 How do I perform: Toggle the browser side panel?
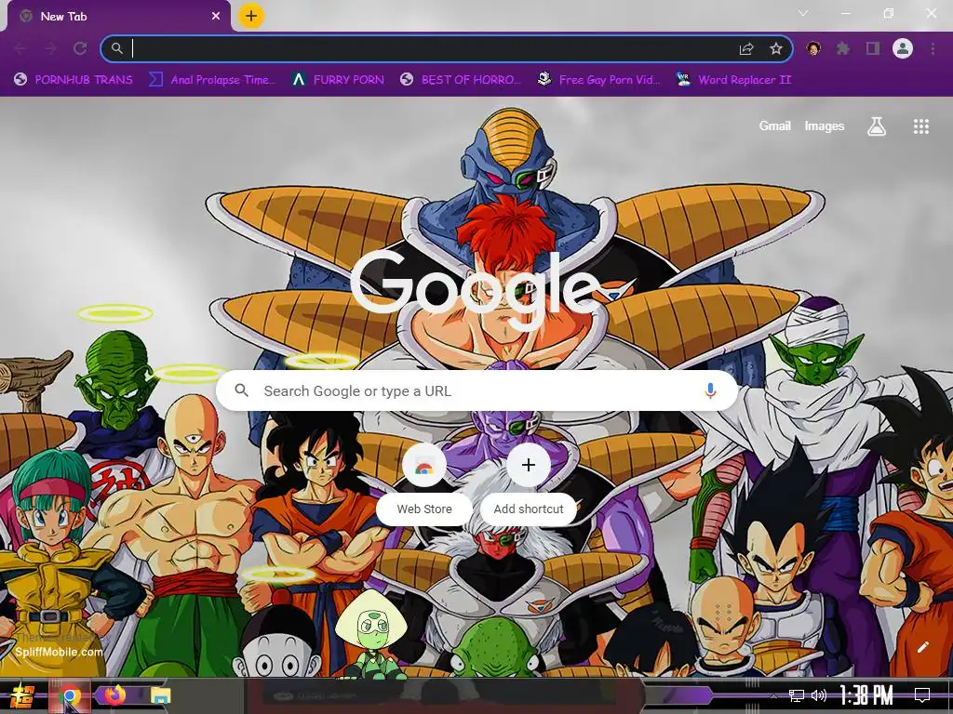pos(873,48)
